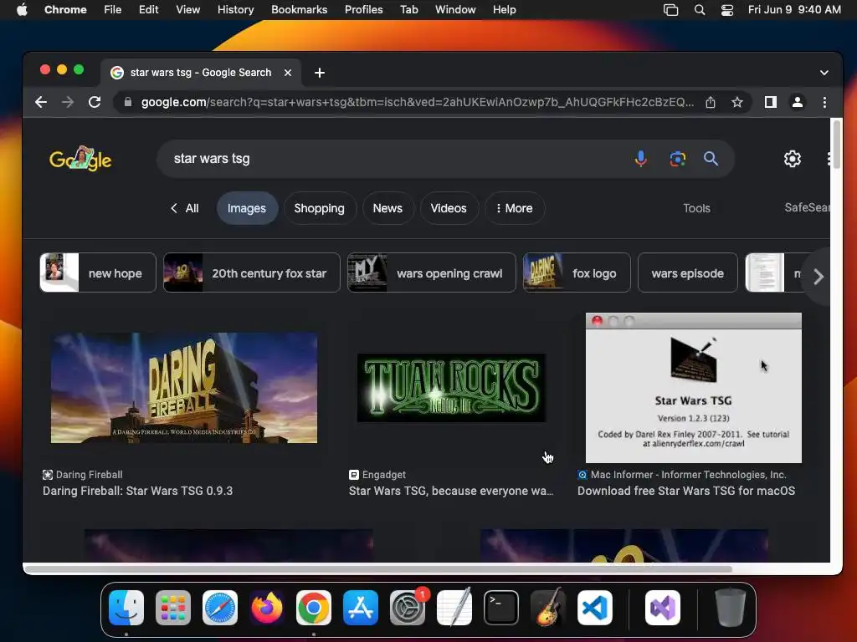Image resolution: width=857 pixels, height=642 pixels.
Task: Click the forward navigation arrow
Action: 68,102
